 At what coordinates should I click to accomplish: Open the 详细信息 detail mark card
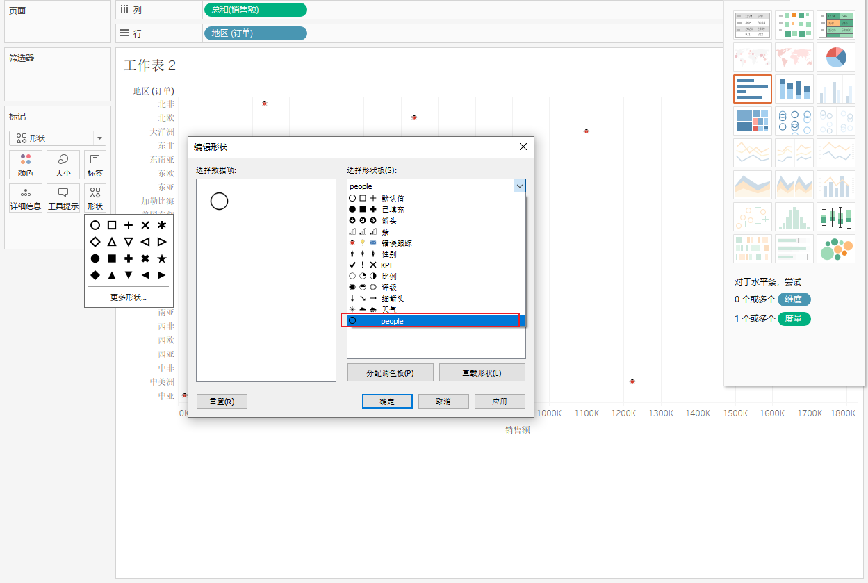pyautogui.click(x=26, y=198)
